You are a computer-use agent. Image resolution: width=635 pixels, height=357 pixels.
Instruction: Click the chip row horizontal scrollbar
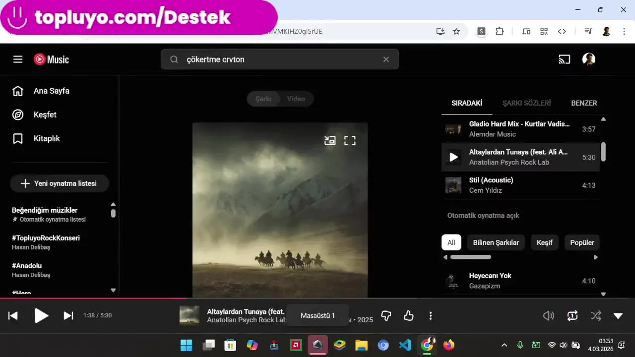coord(470,257)
